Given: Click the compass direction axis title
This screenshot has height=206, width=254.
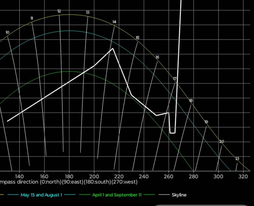Looking at the screenshot, I should pos(69,182).
